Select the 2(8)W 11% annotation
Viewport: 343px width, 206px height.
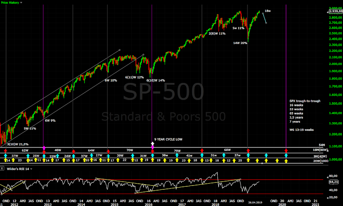[217, 34]
